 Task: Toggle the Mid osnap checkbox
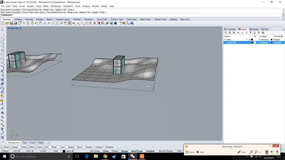pos(28,147)
